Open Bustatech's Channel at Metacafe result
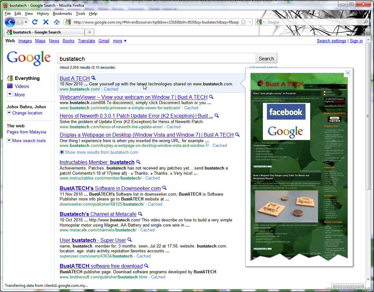 coord(98,214)
